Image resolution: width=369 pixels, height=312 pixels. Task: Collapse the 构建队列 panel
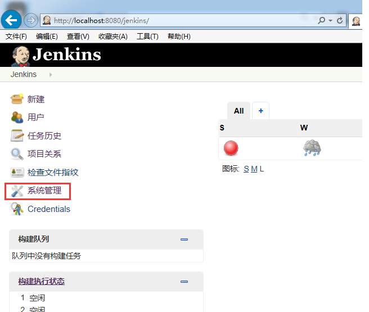(184, 239)
